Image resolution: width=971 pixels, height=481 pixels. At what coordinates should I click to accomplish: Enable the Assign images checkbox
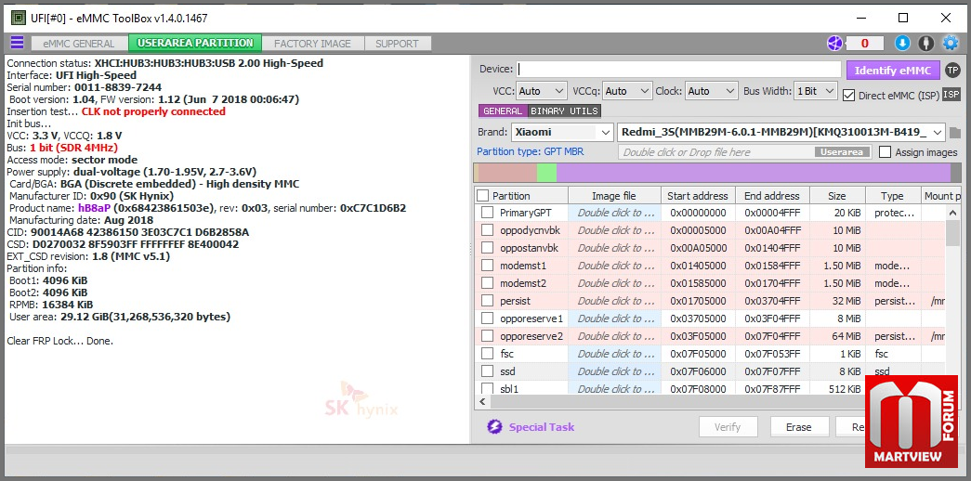[x=886, y=151]
